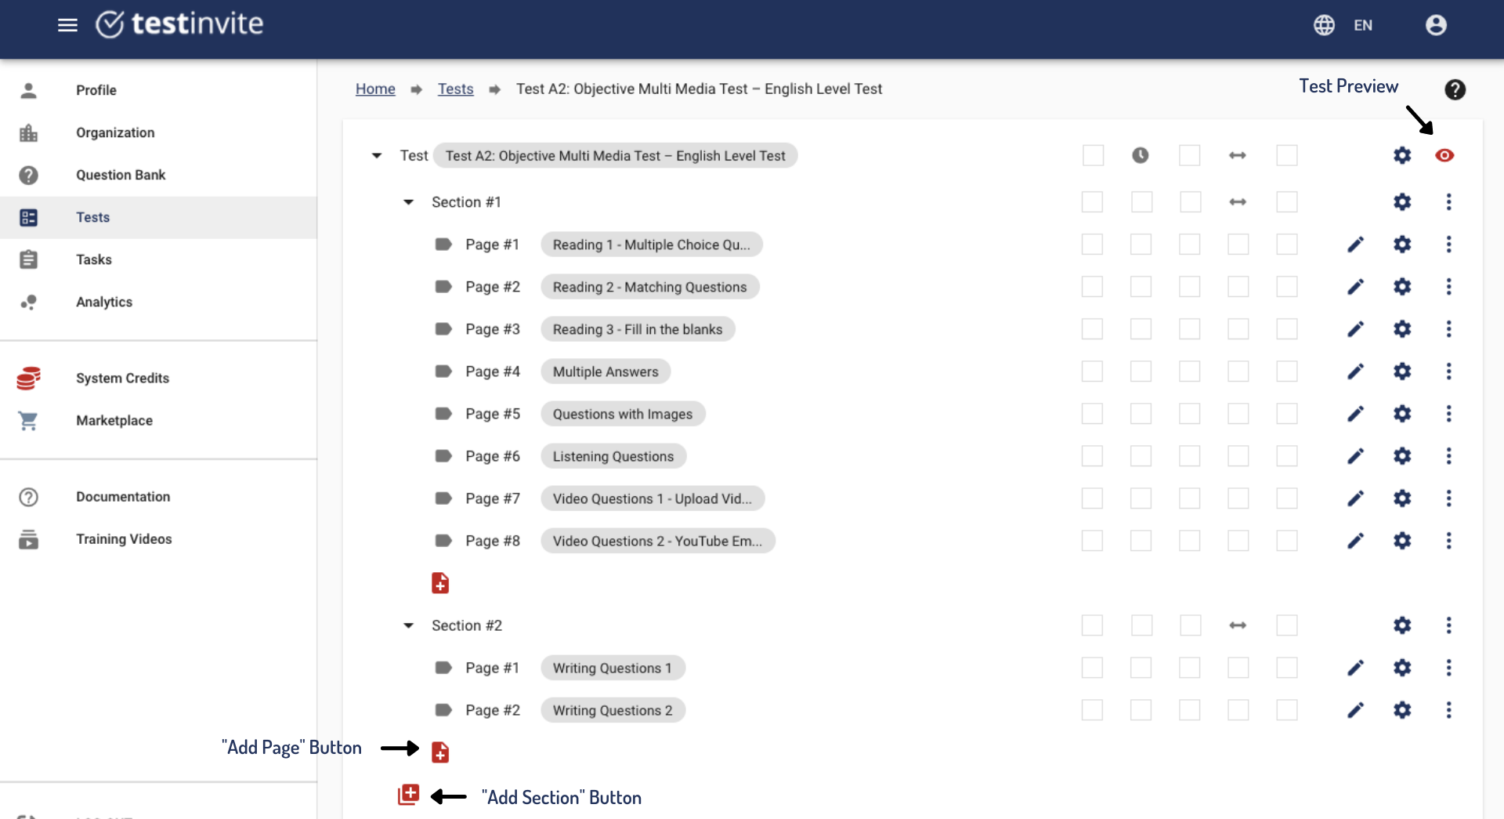Toggle first checkbox in Reading 1 page row

click(x=1092, y=245)
